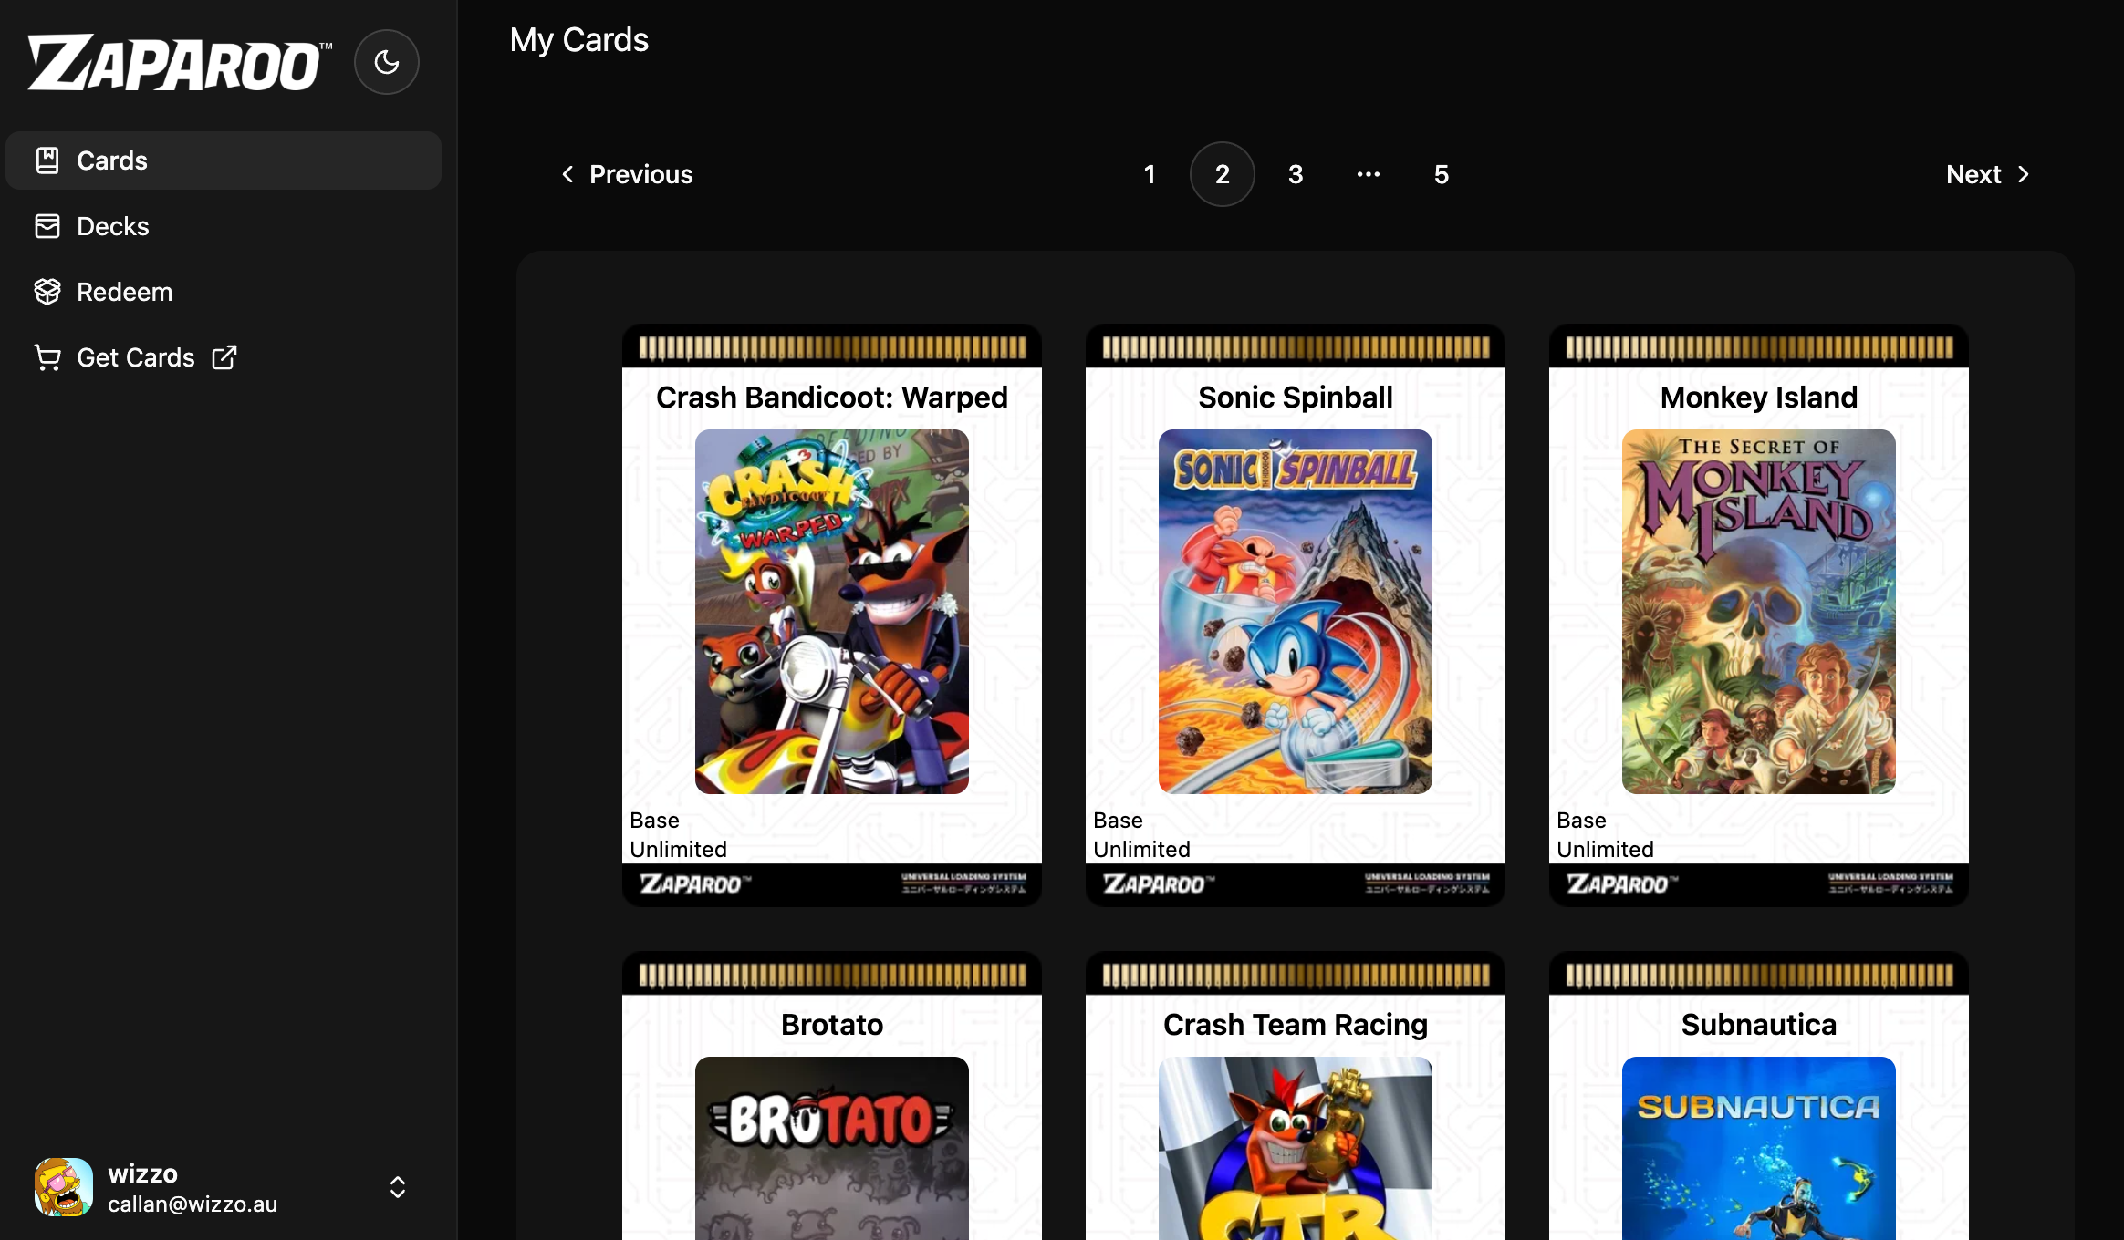Go to page 5
The width and height of the screenshot is (2124, 1240).
1442,174
